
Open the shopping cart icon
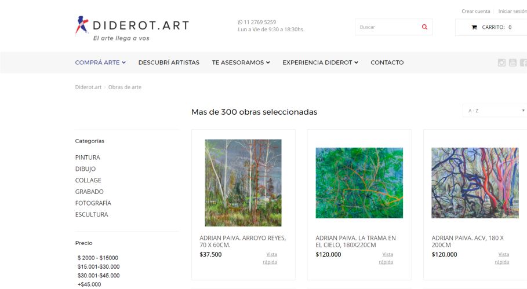(474, 27)
